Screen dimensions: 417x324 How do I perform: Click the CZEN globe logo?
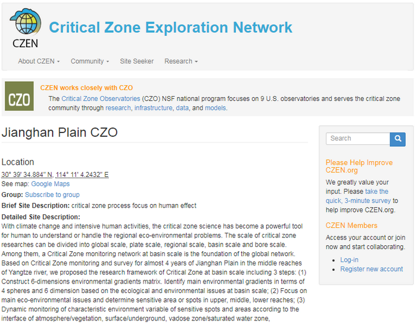(x=24, y=27)
